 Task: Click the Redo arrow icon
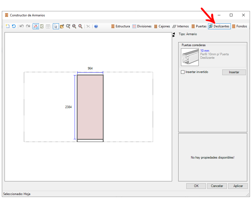coord(28,26)
